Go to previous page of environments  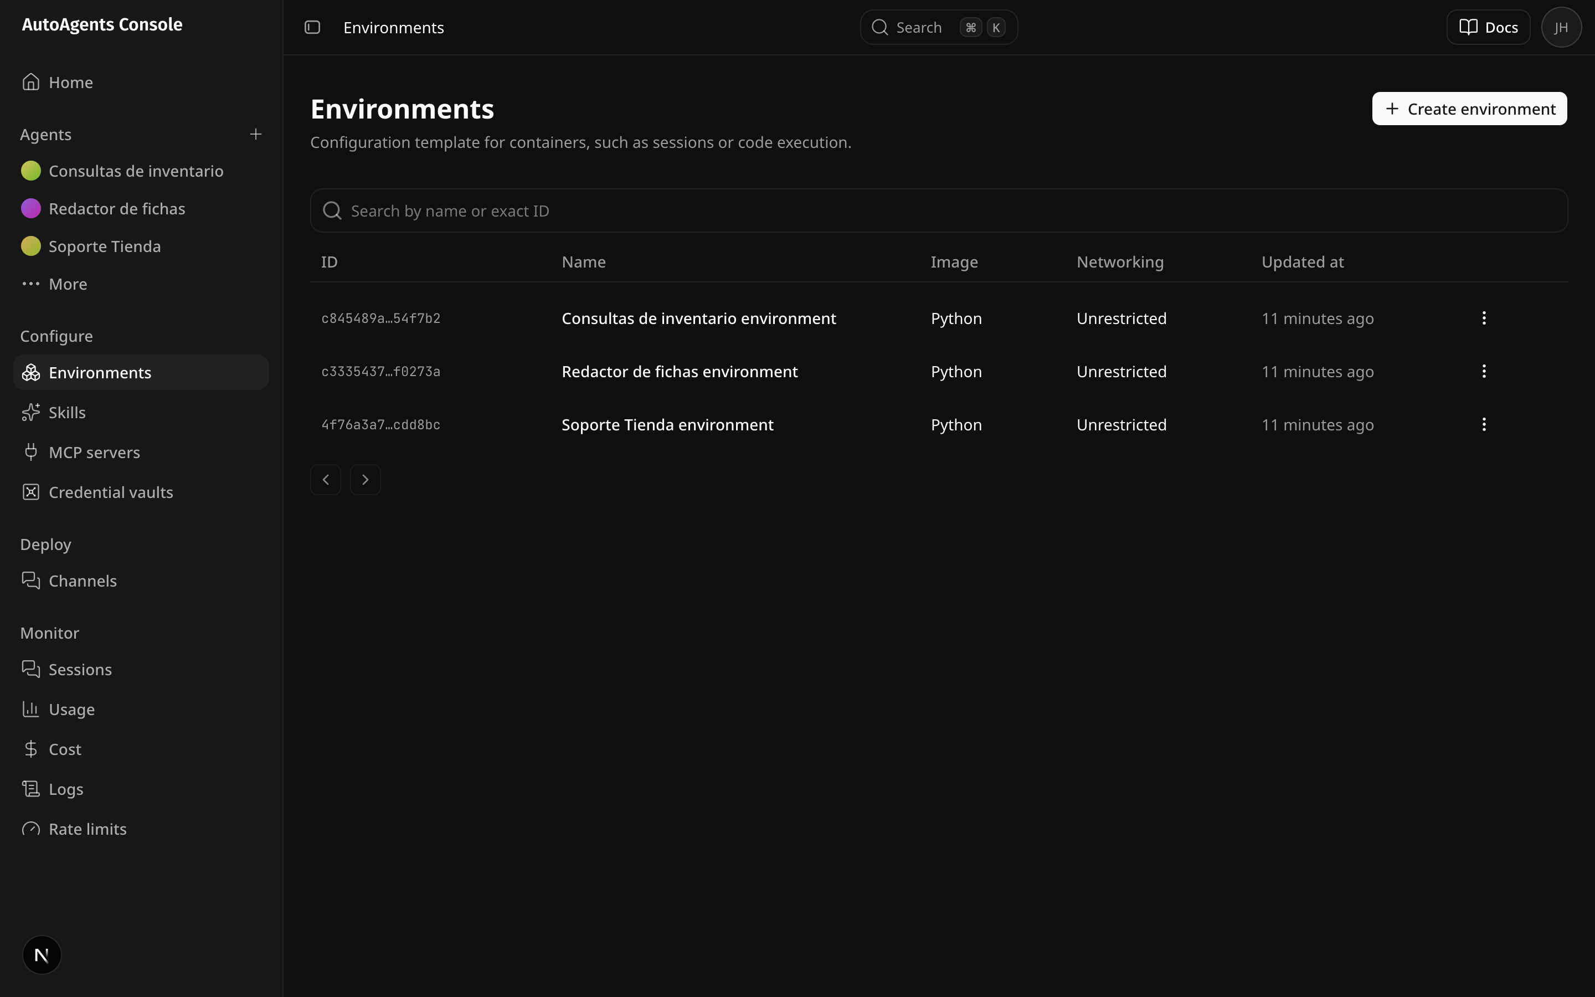[326, 479]
